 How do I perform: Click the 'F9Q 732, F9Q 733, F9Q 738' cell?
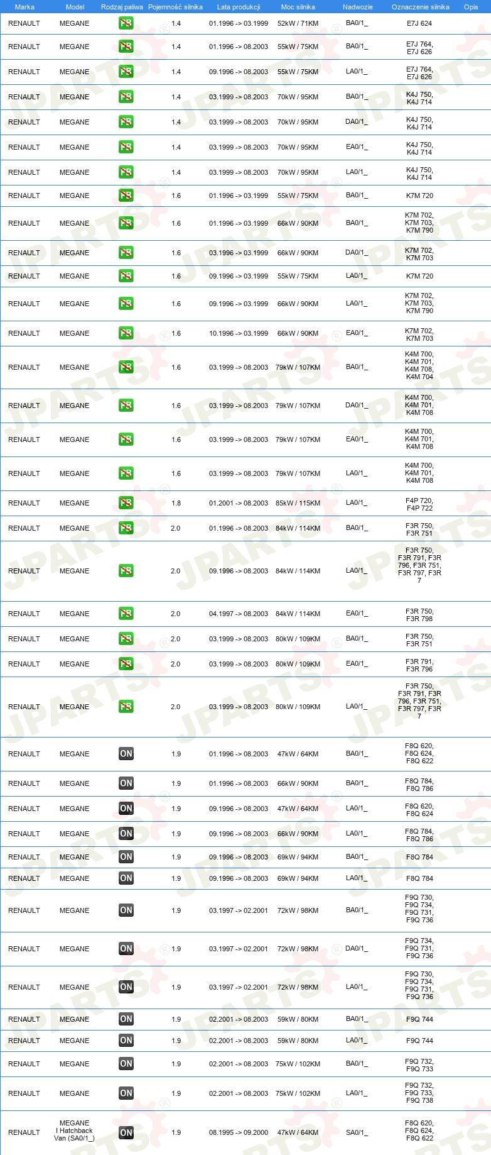tap(419, 1093)
